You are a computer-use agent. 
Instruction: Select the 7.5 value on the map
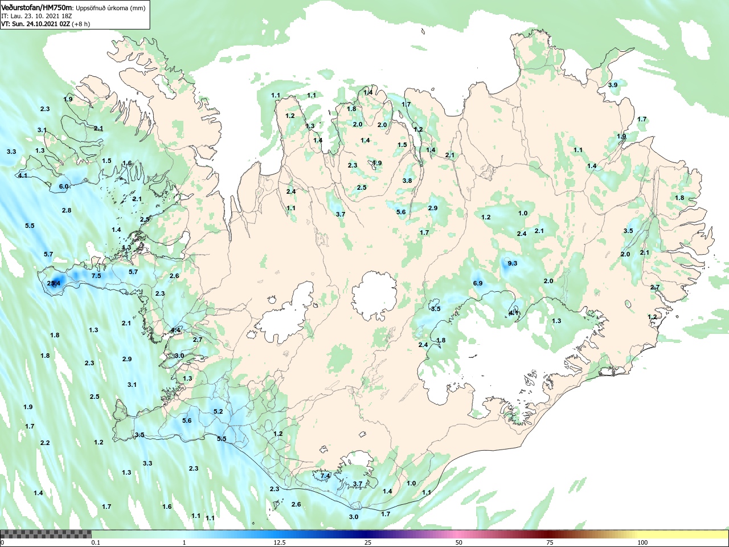(96, 276)
